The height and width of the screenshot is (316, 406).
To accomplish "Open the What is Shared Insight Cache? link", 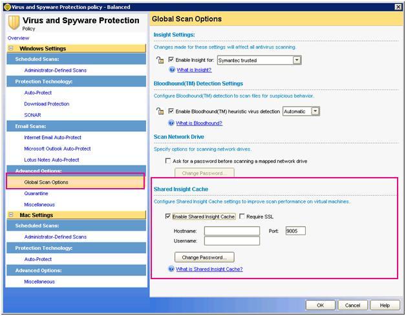I will pyautogui.click(x=209, y=269).
